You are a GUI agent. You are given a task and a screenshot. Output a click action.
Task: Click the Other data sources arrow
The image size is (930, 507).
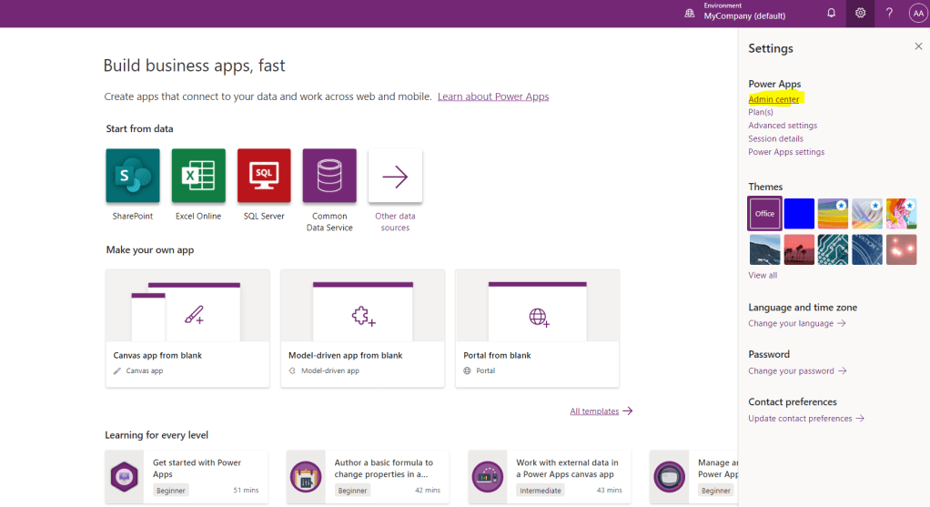point(395,176)
